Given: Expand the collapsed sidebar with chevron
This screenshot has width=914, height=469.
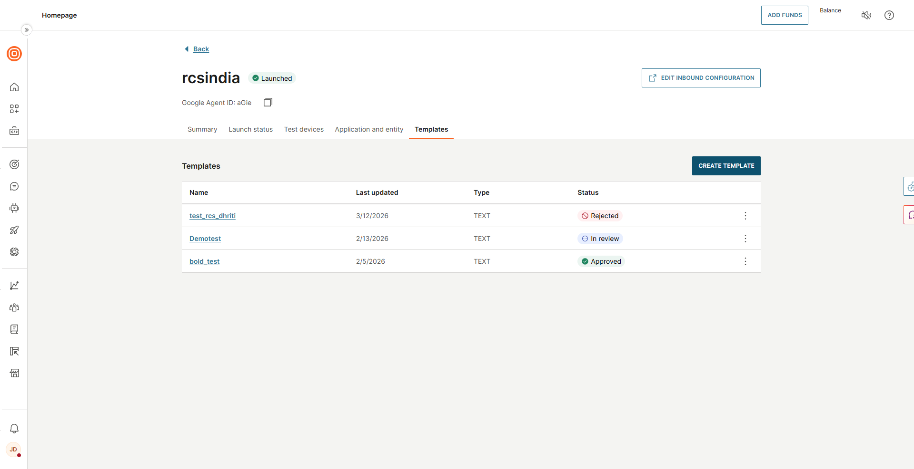Looking at the screenshot, I should pos(27,30).
